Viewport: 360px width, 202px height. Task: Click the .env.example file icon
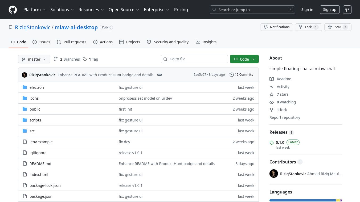point(25,142)
